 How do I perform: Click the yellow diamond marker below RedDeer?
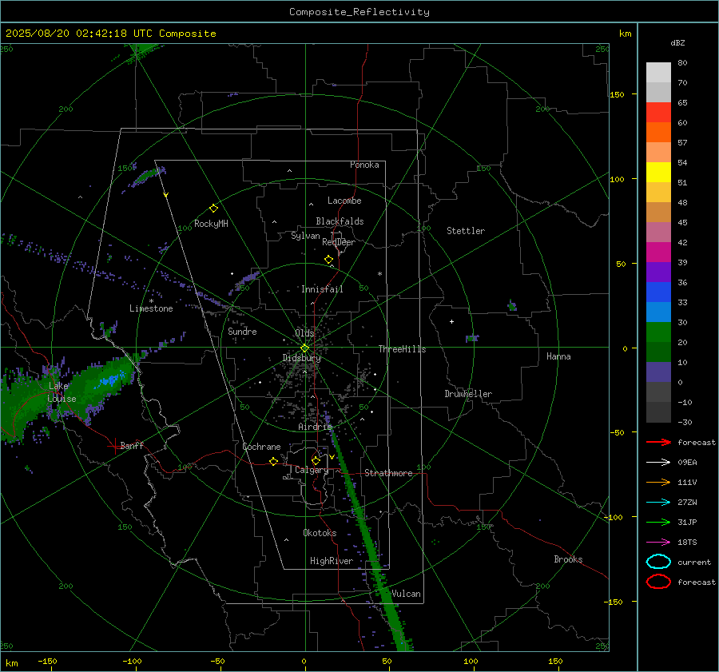tap(328, 260)
